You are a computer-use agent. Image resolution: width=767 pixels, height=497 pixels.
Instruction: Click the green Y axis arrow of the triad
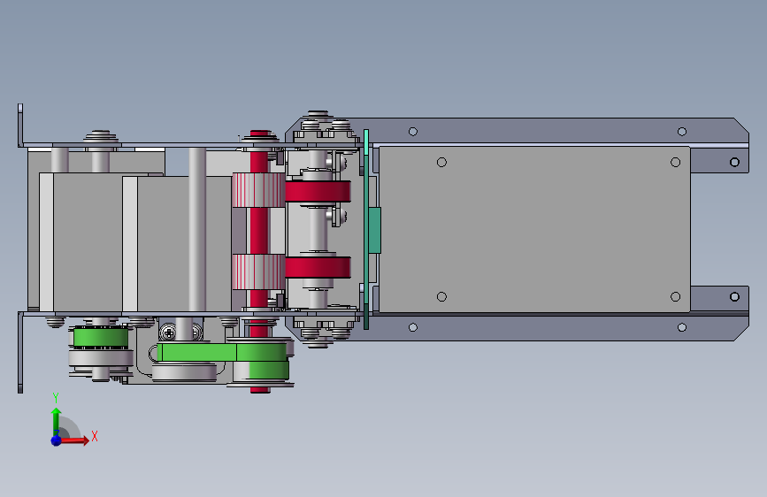tap(56, 421)
